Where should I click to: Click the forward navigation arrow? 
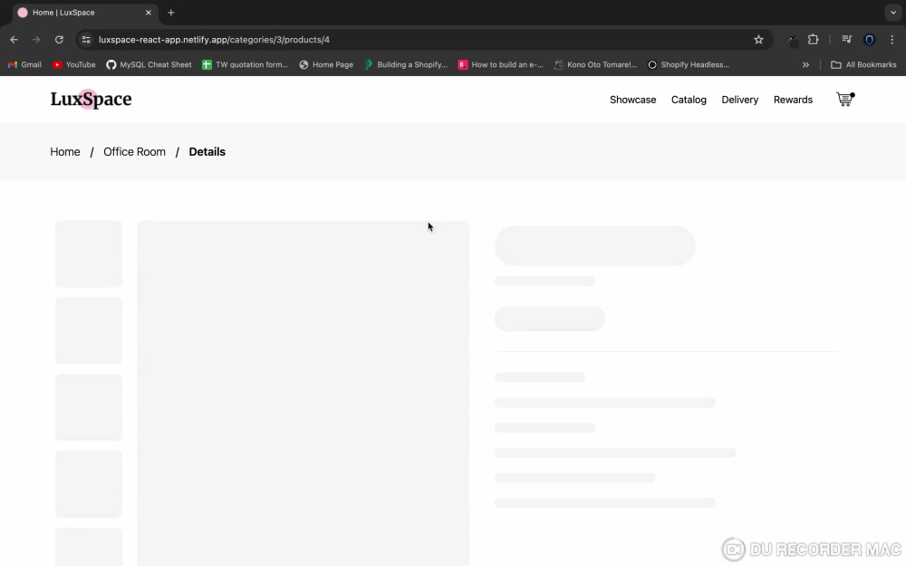[36, 40]
